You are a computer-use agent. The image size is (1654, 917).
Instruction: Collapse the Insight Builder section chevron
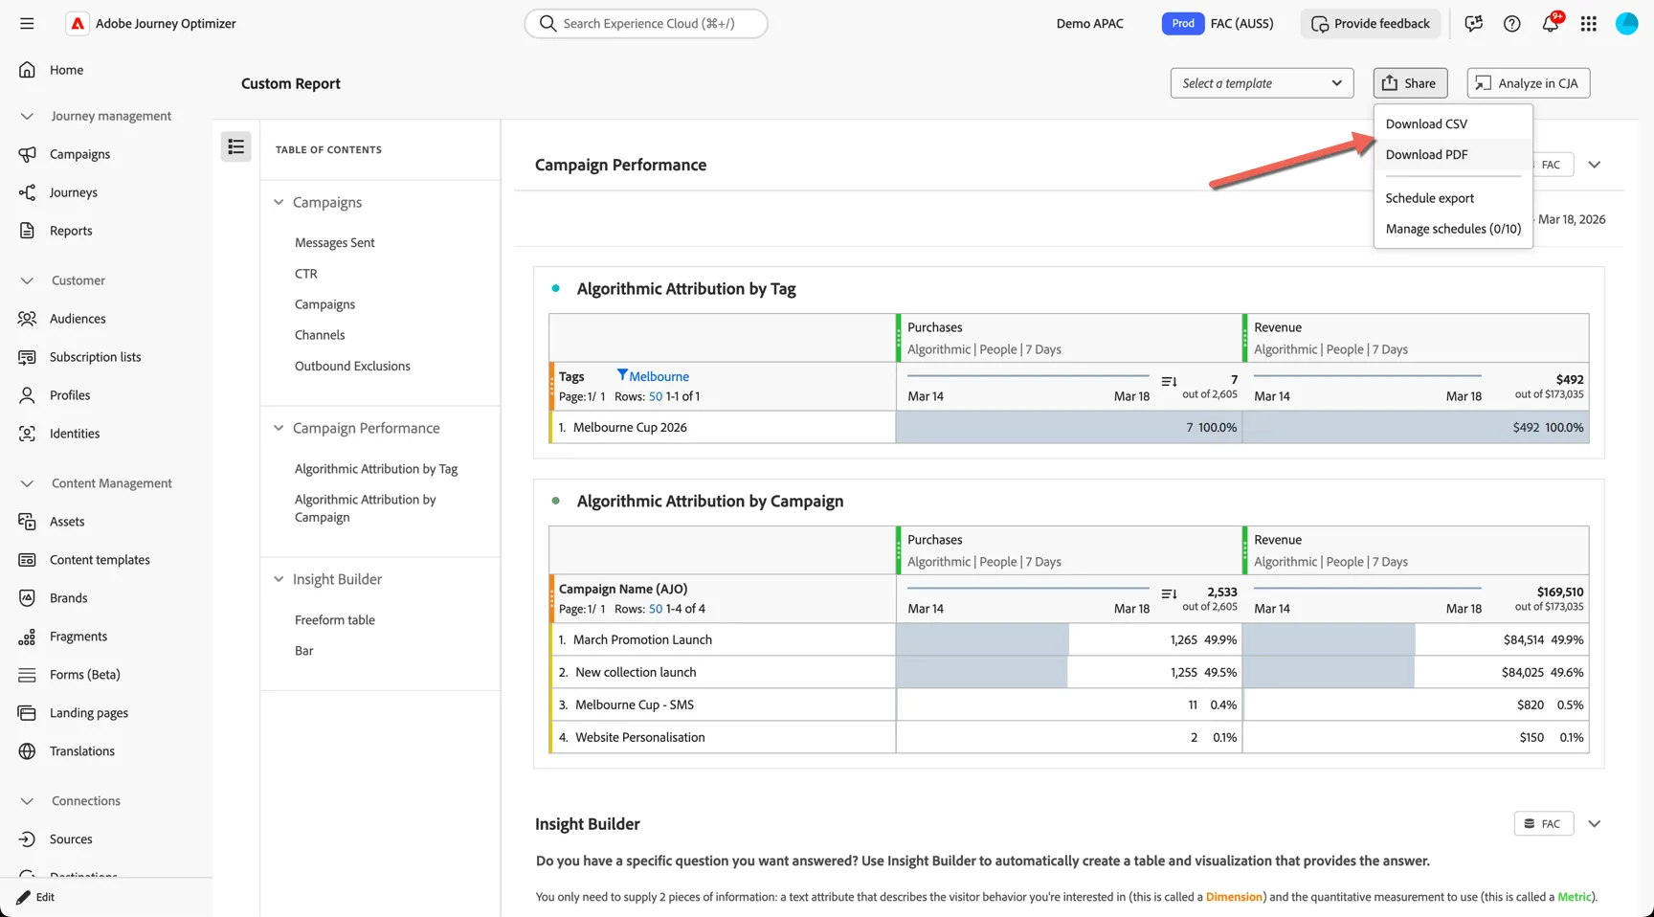click(1594, 824)
